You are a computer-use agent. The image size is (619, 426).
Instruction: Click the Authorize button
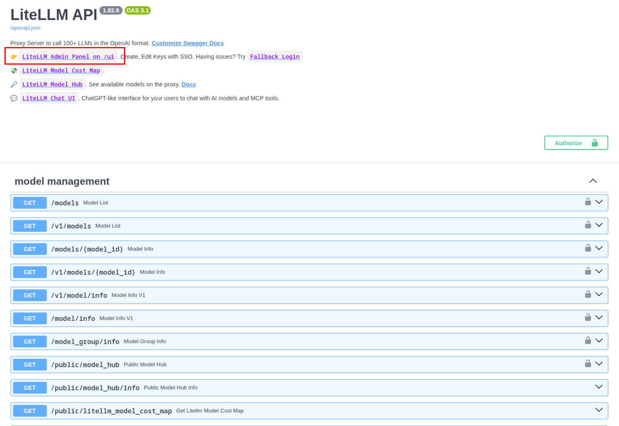[x=576, y=143]
